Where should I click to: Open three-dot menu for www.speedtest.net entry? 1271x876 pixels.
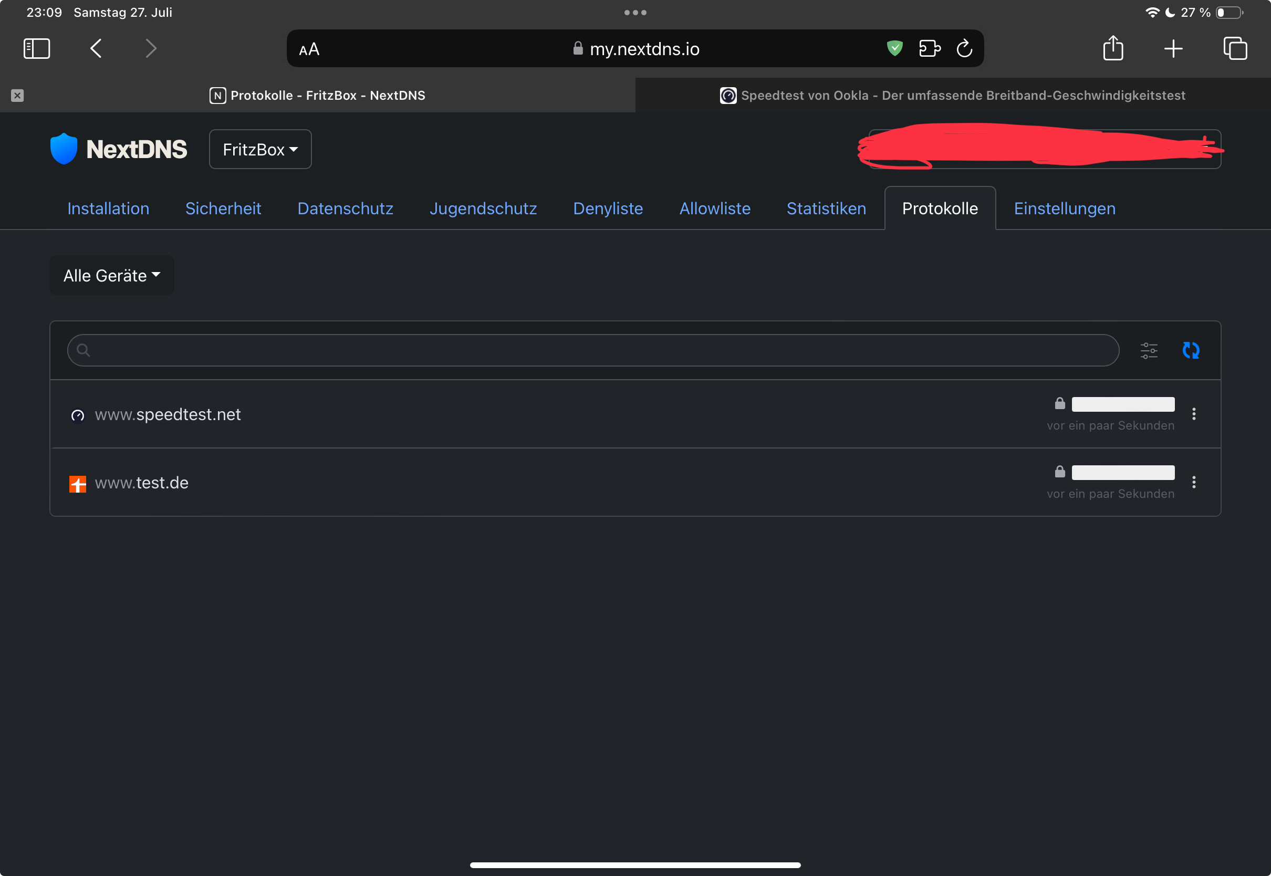click(1193, 414)
